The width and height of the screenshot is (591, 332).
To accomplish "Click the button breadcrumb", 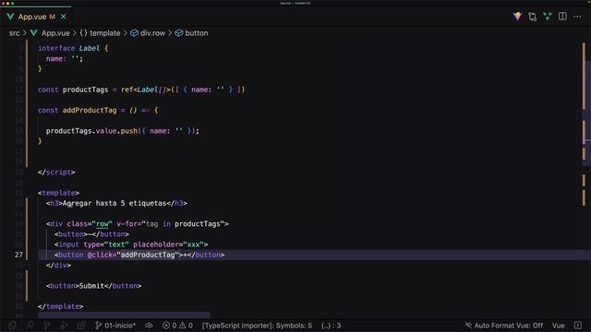I will pos(197,33).
